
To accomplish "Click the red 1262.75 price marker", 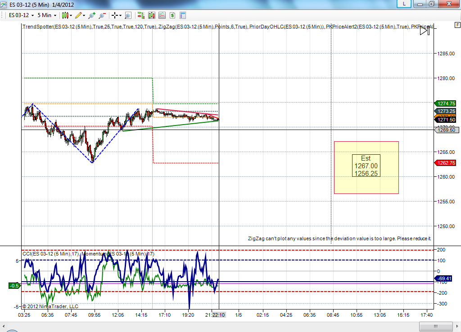I will (445, 163).
